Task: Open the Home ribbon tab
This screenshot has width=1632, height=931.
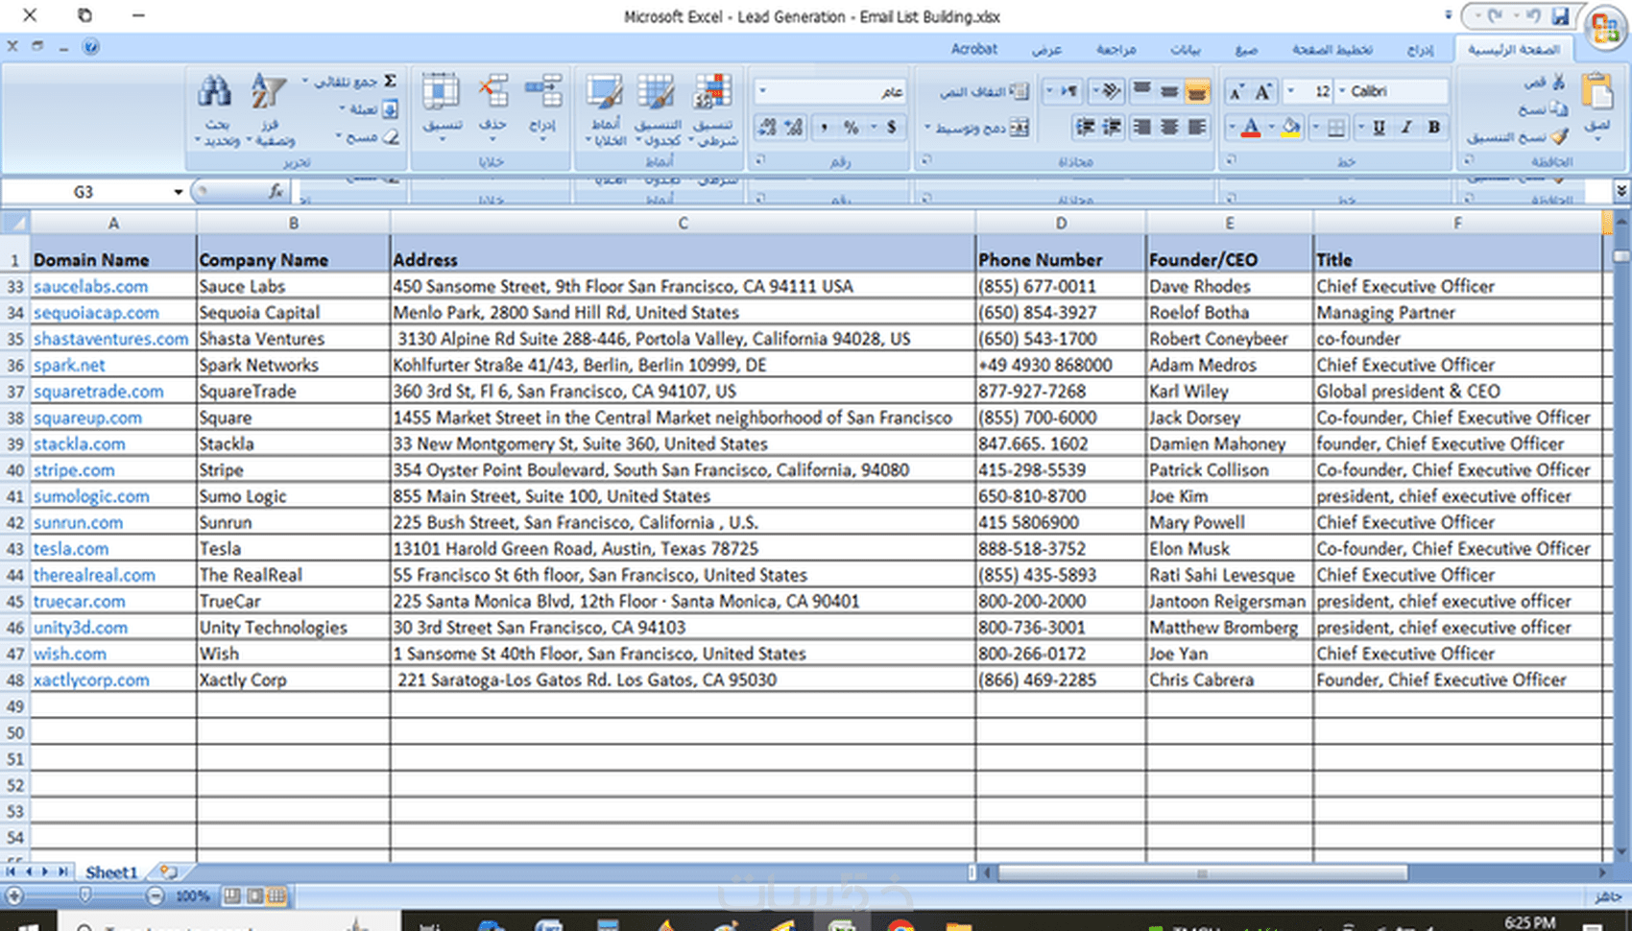Action: [x=1513, y=49]
